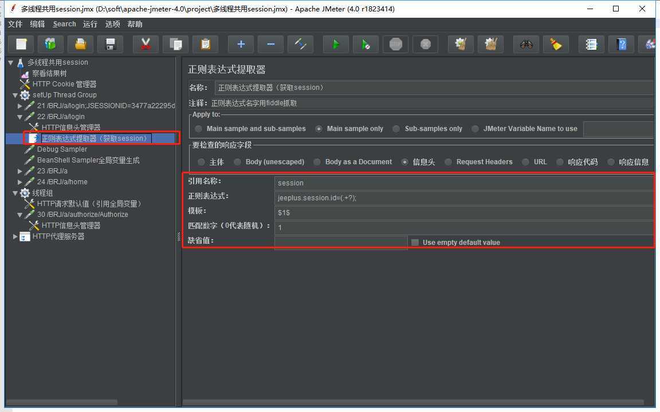Expand 24 /BRJ/a/home request node
This screenshot has height=412, width=660.
pos(20,182)
